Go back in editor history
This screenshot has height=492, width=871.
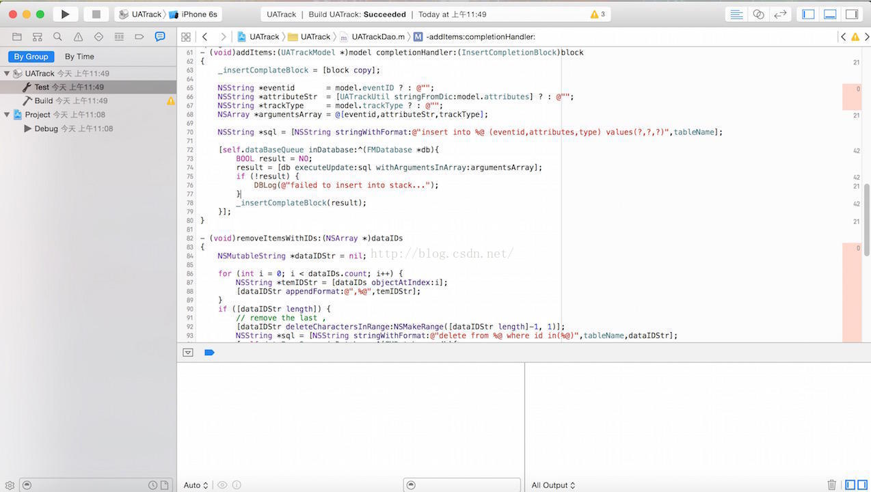(x=204, y=37)
